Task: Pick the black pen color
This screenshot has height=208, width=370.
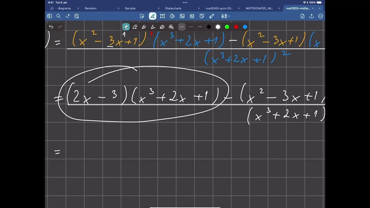Action: tap(209, 27)
